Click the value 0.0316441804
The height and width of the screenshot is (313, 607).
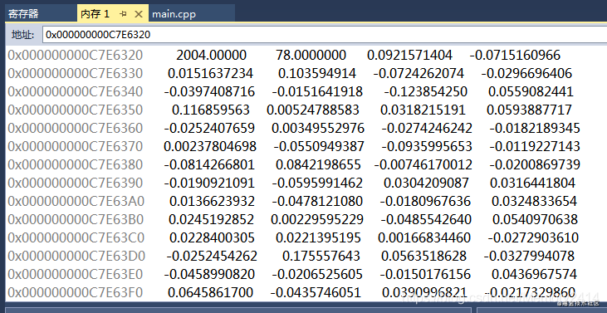(532, 183)
